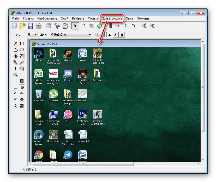Pick the filled ellipse shape tool
Screen dimensions: 216x182
[x=22, y=87]
